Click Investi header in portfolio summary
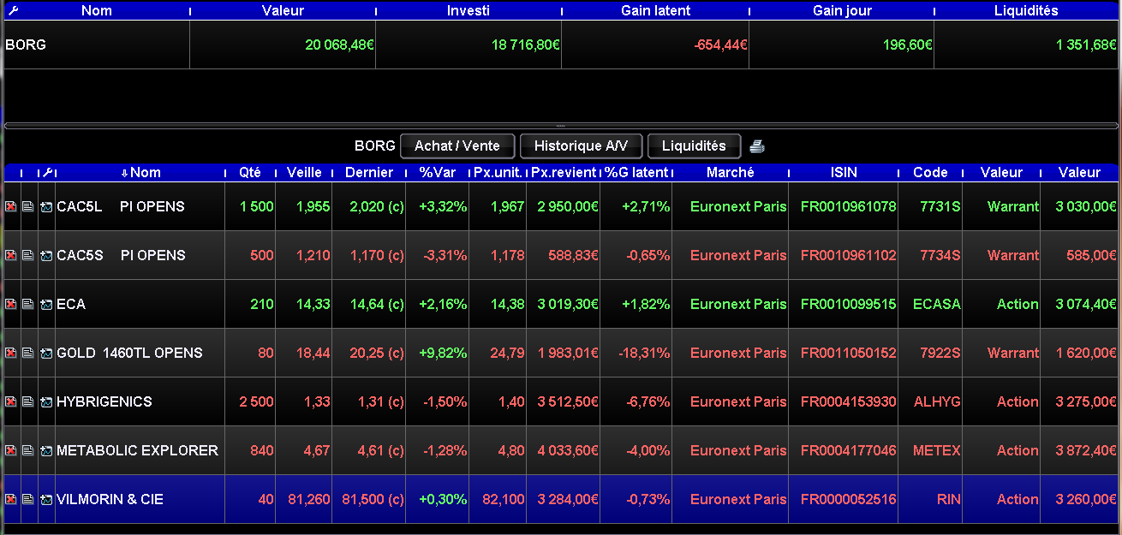Image resolution: width=1122 pixels, height=535 pixels. (x=468, y=11)
